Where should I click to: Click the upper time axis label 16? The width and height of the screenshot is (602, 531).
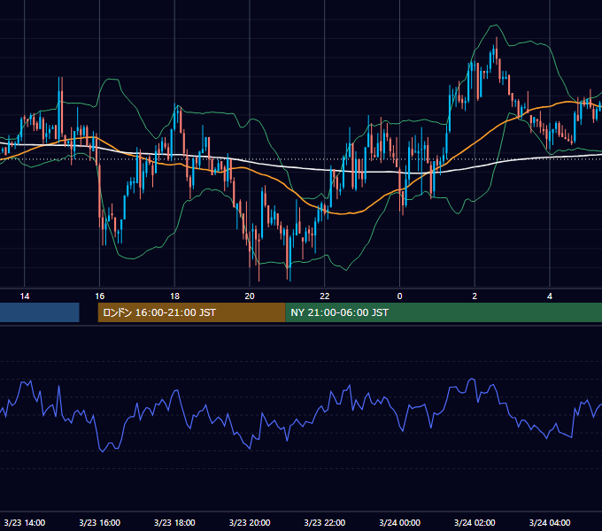coord(99,296)
